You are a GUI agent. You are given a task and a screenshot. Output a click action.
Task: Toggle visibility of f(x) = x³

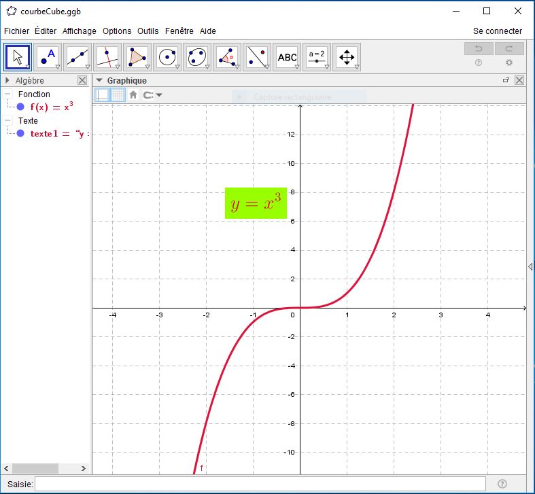pos(20,107)
